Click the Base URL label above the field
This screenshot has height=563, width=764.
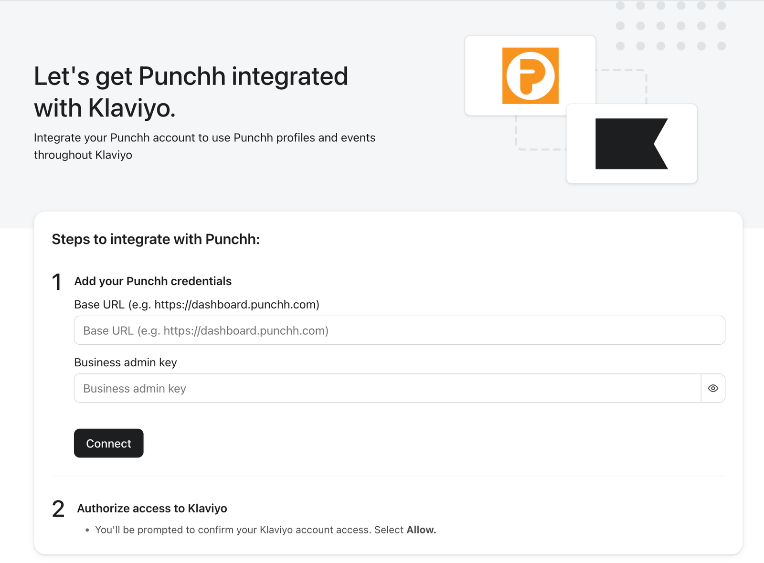pos(197,305)
